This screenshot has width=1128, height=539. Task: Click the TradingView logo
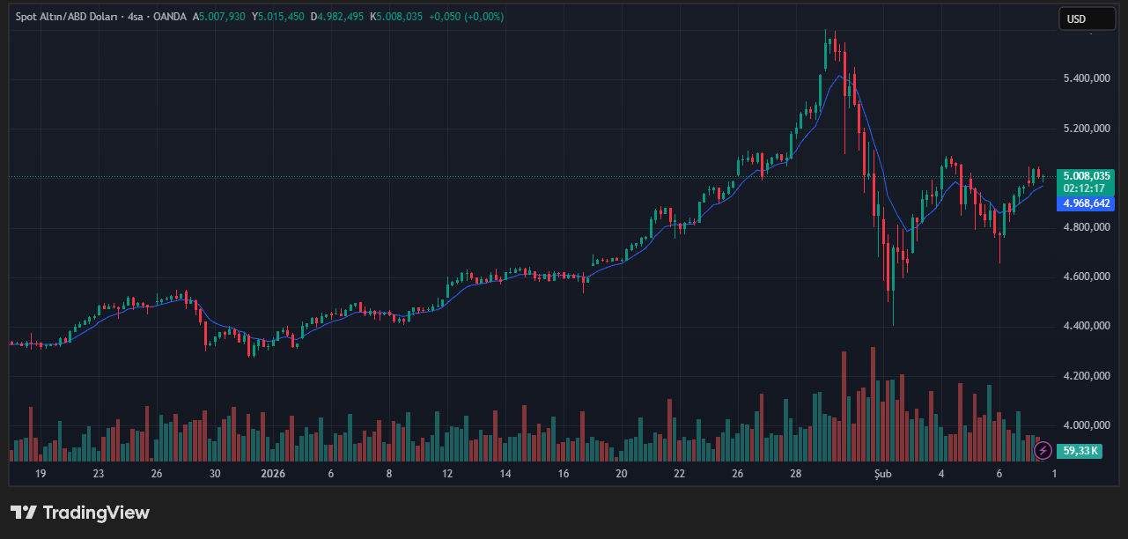click(80, 513)
